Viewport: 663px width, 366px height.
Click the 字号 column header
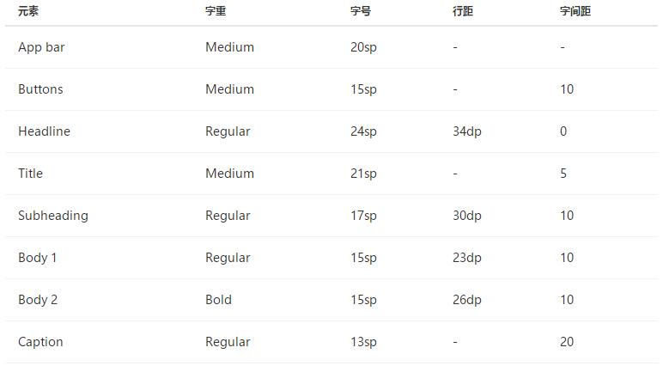[361, 11]
